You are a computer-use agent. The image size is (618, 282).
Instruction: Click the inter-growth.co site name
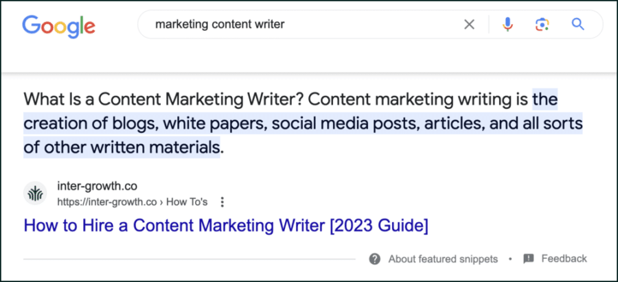(98, 186)
